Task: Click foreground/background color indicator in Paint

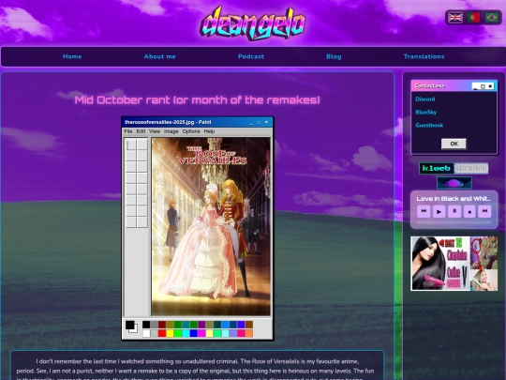Action: 131,327
